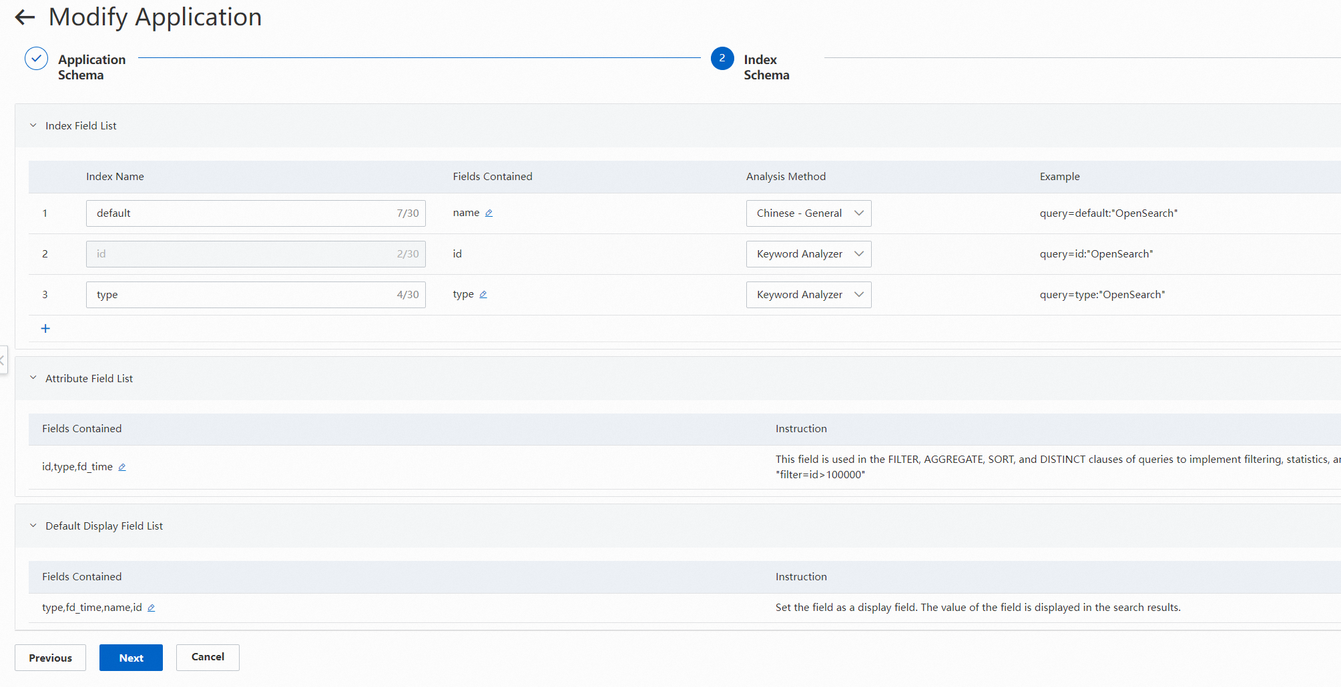Edit fields contained for the default index

click(x=489, y=213)
